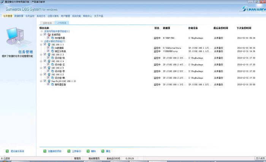Viewport: 266px width, 162px height.
Task: Uncheck the 设计组-张 task checkbox
Action: 48,57
